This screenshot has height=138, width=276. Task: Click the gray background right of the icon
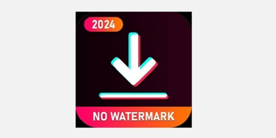[234, 69]
